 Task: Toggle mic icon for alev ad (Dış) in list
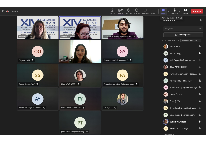[200, 53]
